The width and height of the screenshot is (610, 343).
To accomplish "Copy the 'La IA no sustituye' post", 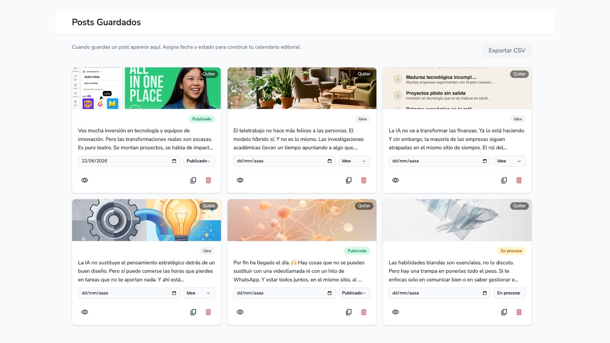I will point(193,312).
